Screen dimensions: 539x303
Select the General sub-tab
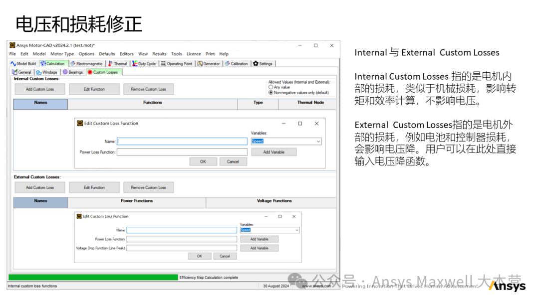[x=21, y=72]
